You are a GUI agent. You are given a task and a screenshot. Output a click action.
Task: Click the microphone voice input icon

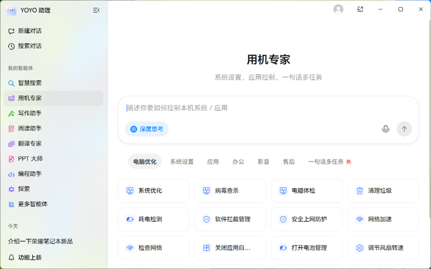click(x=386, y=129)
